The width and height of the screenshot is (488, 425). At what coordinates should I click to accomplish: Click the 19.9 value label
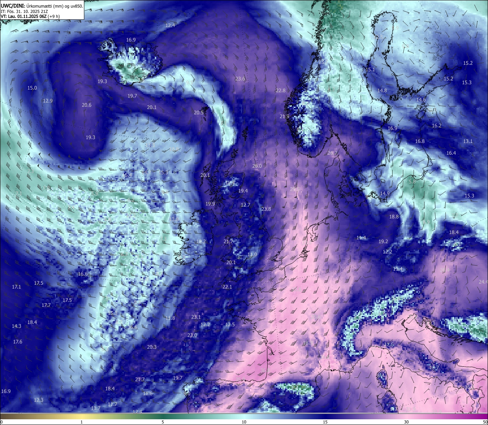tap(210, 204)
